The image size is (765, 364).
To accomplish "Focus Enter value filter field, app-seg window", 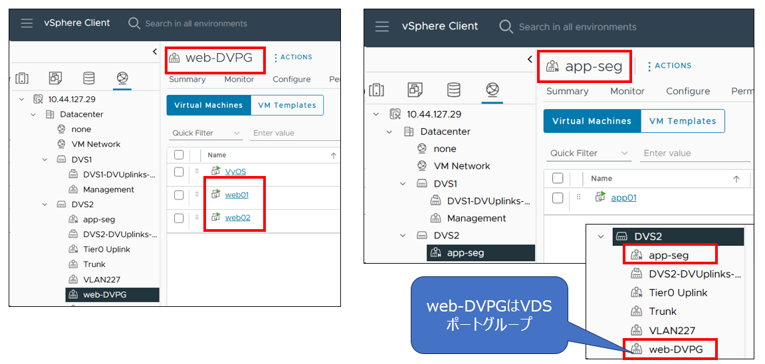I will (x=697, y=153).
